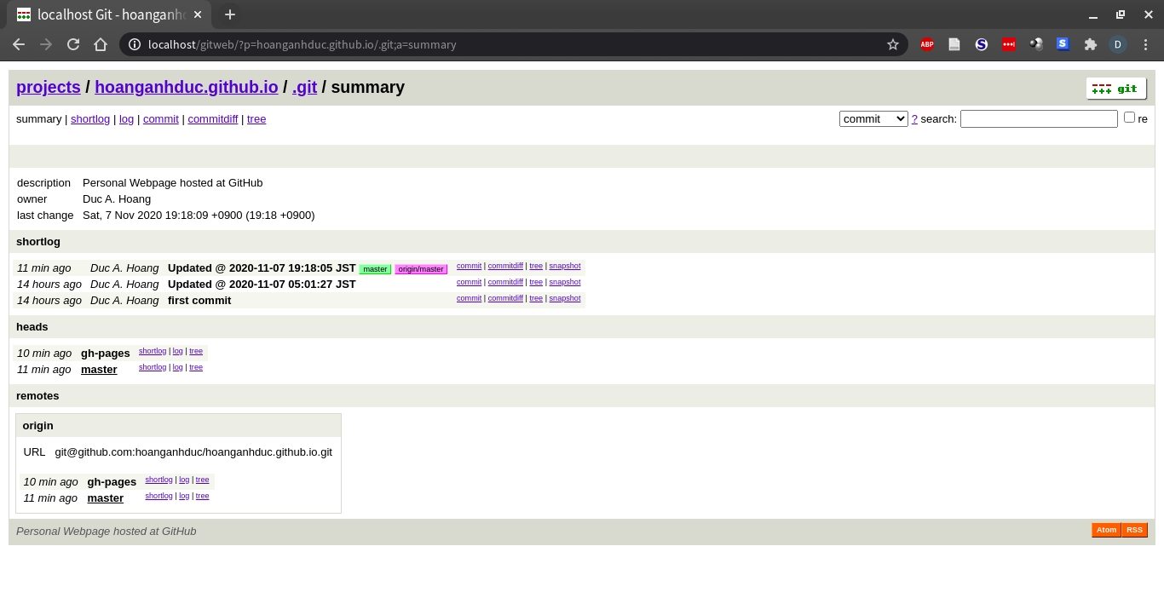Image resolution: width=1164 pixels, height=598 pixels.
Task: Toggle the re regex checkbox
Action: [x=1129, y=118]
